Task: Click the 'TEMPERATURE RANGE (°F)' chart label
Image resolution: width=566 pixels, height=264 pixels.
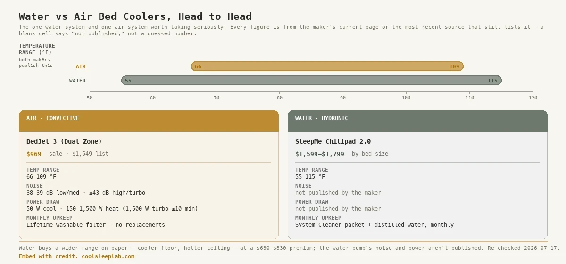Action: [x=37, y=49]
